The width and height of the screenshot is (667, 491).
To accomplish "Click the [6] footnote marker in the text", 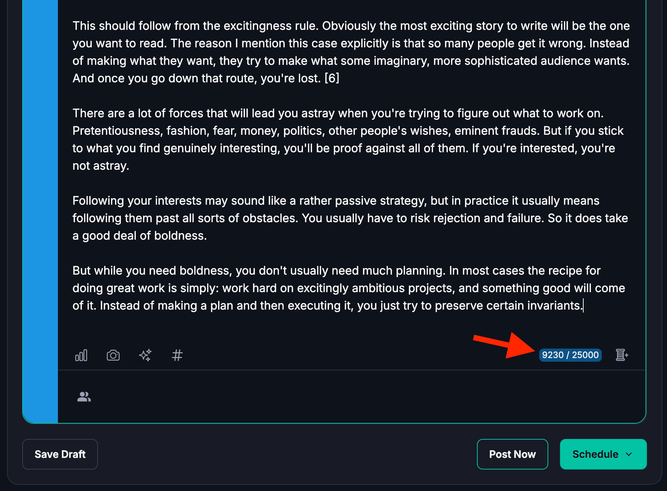I will point(332,78).
